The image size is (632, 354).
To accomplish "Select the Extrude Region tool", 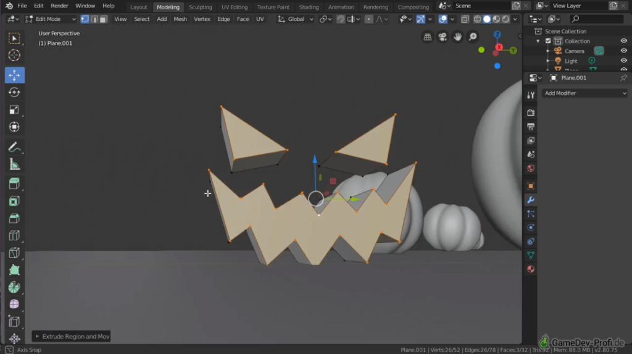I will coord(14,183).
